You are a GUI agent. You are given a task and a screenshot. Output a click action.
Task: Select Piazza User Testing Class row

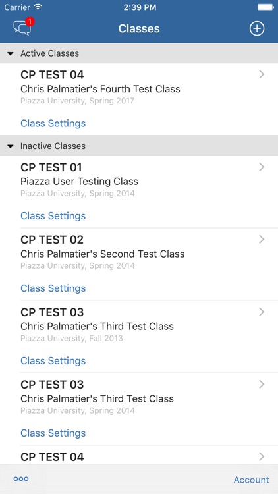[139, 180]
